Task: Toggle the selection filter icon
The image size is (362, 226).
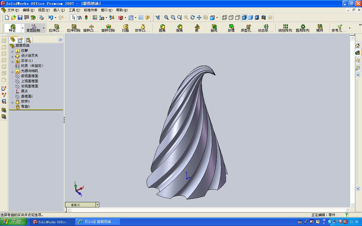Action: click(80, 18)
